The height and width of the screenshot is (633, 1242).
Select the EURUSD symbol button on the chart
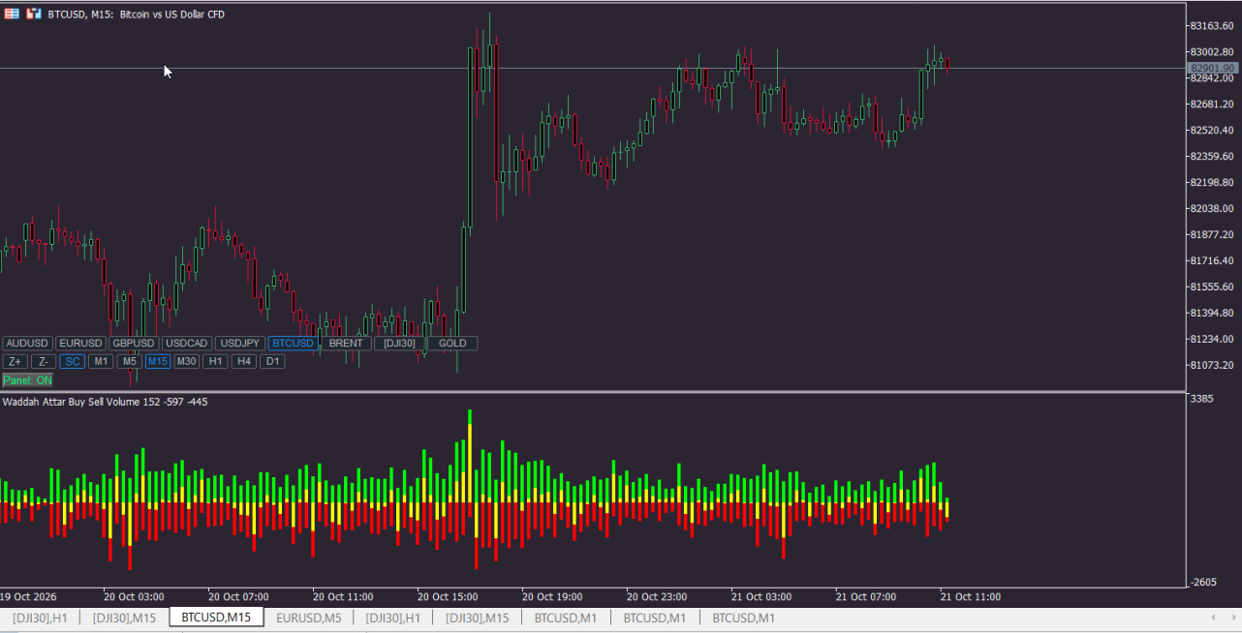(80, 344)
